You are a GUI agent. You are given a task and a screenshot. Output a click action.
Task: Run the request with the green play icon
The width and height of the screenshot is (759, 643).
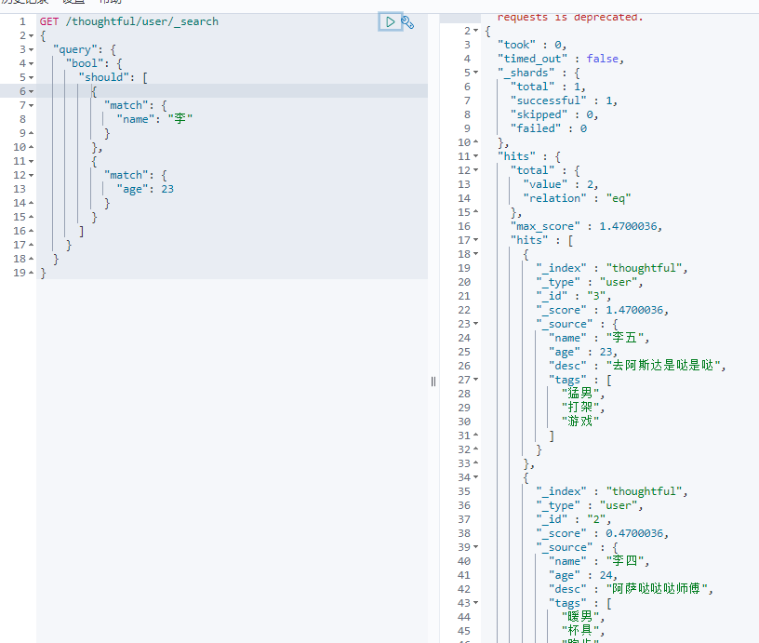pos(390,21)
